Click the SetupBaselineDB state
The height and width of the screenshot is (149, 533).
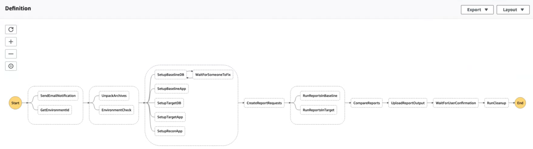tap(171, 75)
